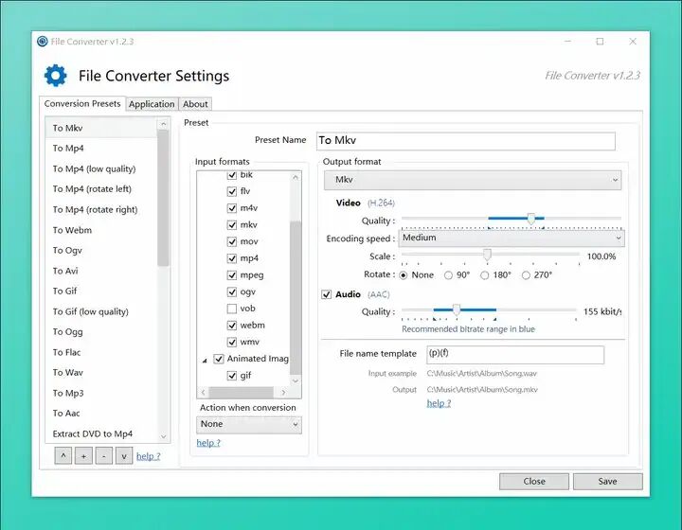Select Extract DVD to Mp4 preset

pos(101,434)
